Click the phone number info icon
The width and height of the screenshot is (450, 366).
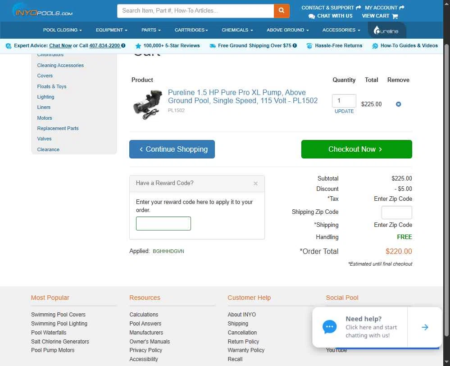(123, 45)
